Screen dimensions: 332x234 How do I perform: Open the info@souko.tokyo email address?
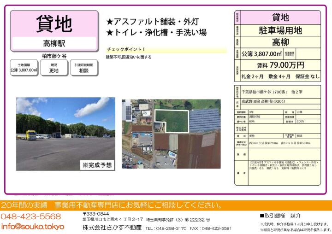click(33, 226)
